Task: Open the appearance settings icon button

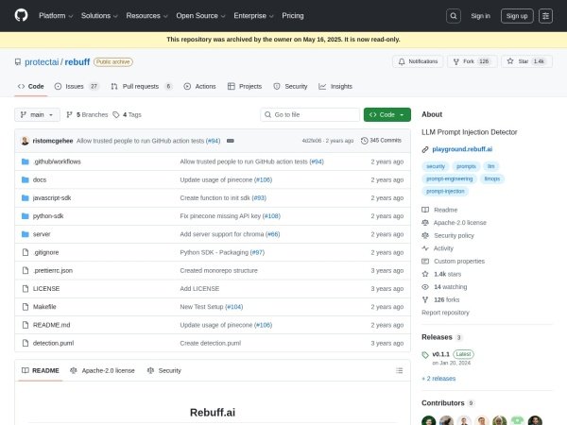Action: [x=545, y=16]
